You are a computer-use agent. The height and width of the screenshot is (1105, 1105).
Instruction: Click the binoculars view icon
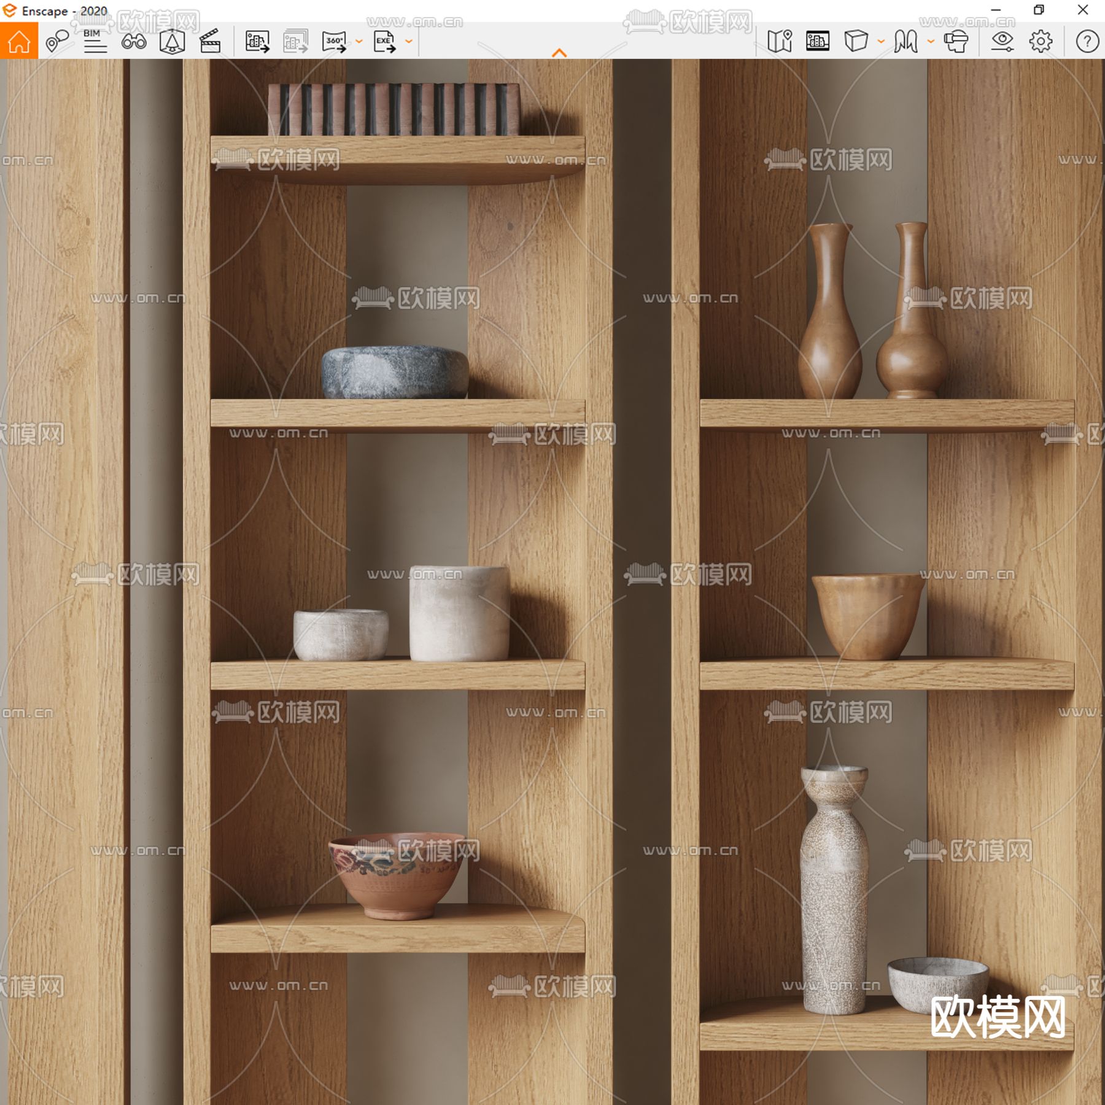point(134,41)
